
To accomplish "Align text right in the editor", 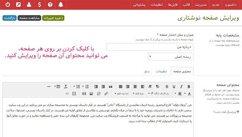I will point(127,87).
